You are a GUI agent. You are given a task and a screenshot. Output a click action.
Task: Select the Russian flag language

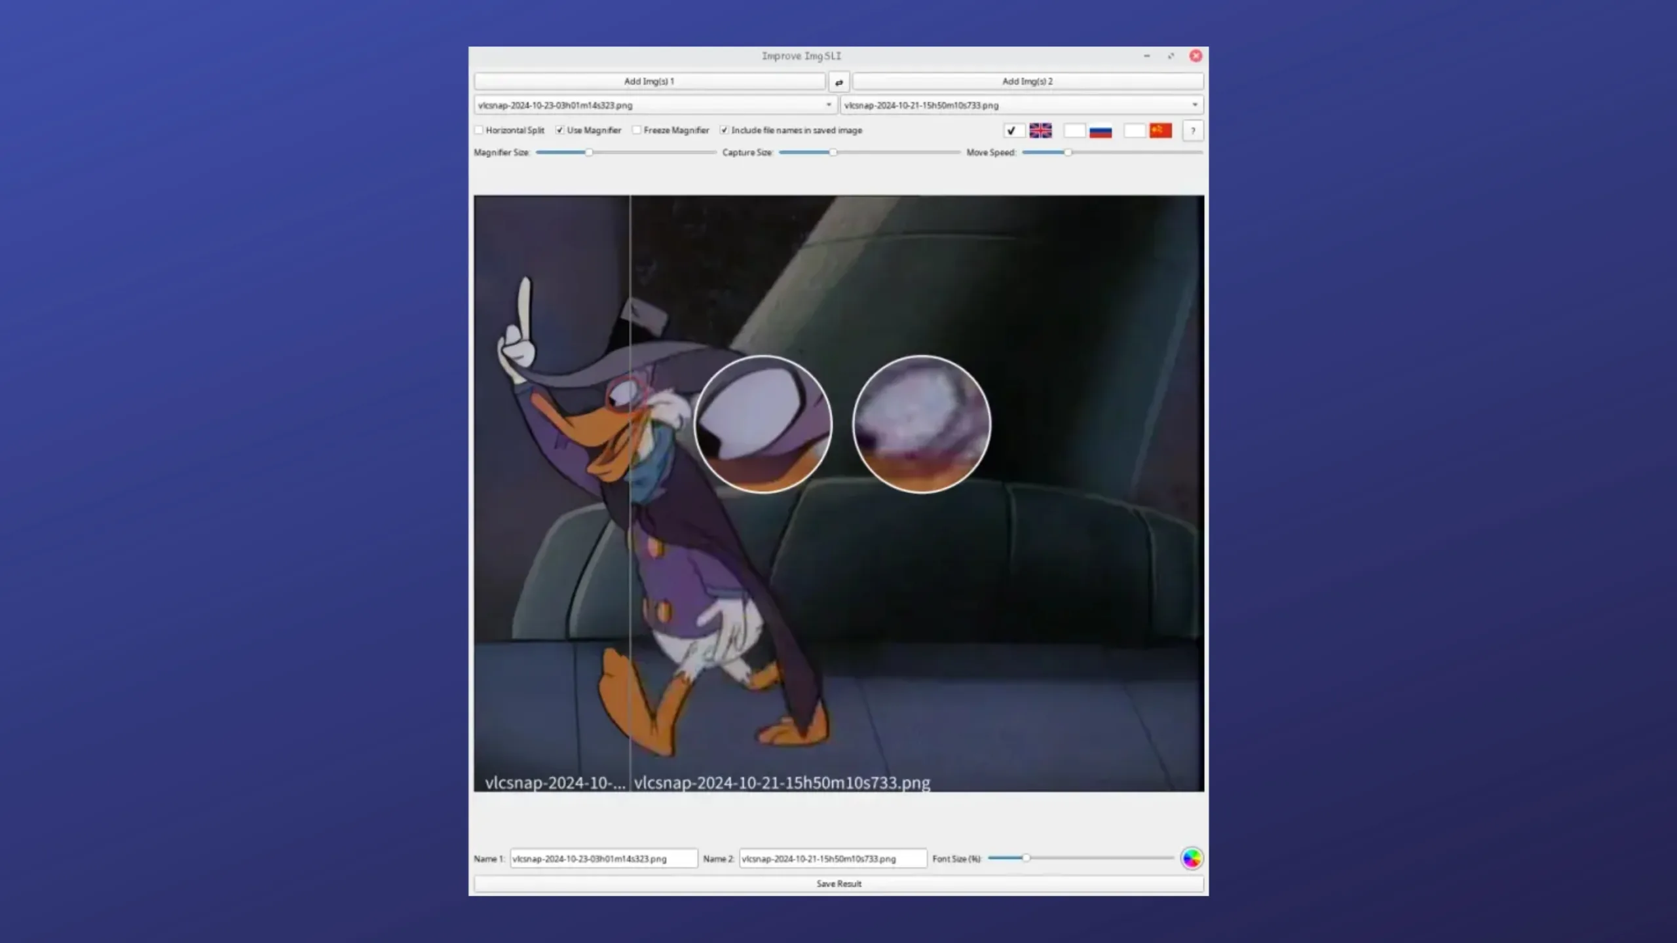[x=1101, y=131]
